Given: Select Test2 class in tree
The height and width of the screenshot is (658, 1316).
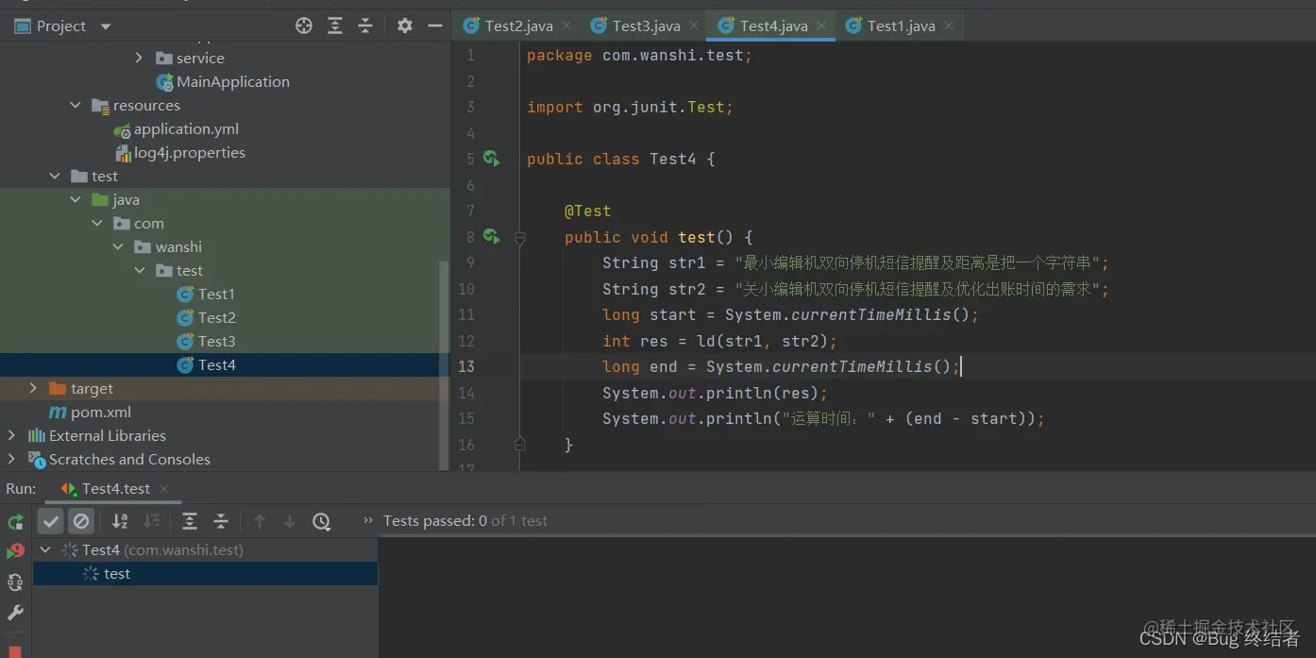Looking at the screenshot, I should click(216, 318).
